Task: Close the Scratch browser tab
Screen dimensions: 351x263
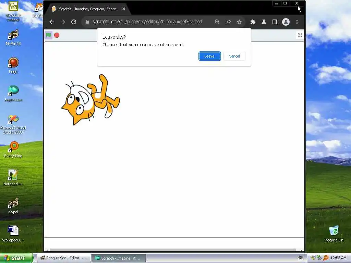Action: click(123, 9)
